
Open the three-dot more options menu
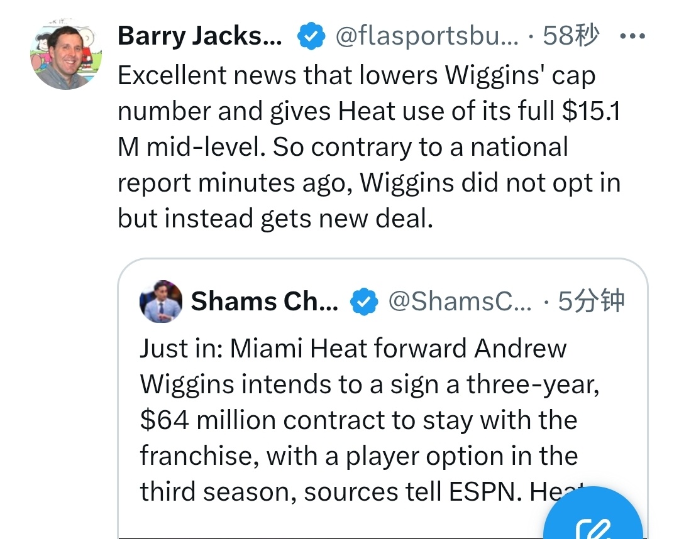tap(632, 36)
